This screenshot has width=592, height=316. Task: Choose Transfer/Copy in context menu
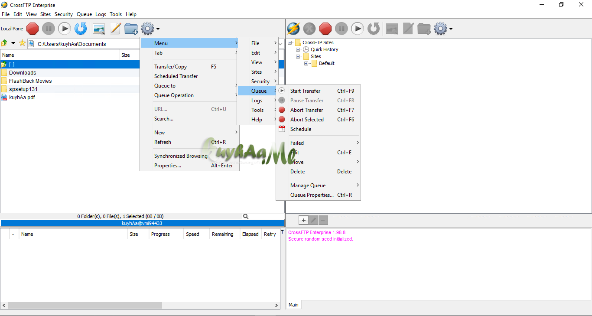(x=189, y=67)
